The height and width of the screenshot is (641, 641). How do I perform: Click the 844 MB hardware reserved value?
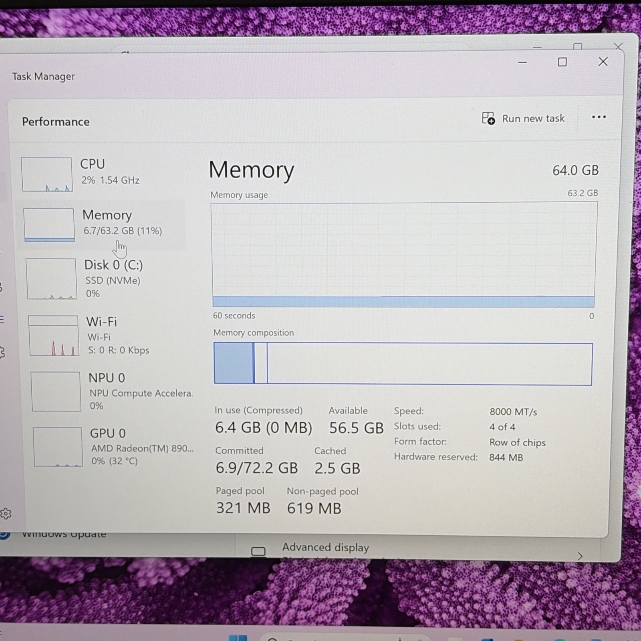pos(506,458)
